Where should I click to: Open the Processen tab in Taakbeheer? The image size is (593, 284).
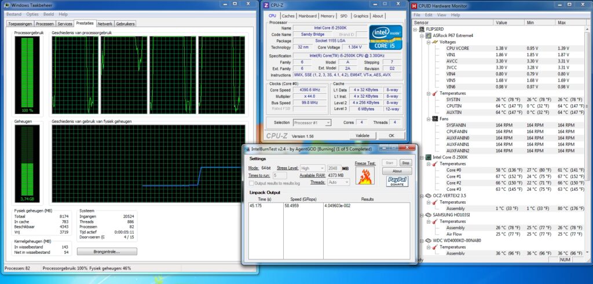click(45, 24)
